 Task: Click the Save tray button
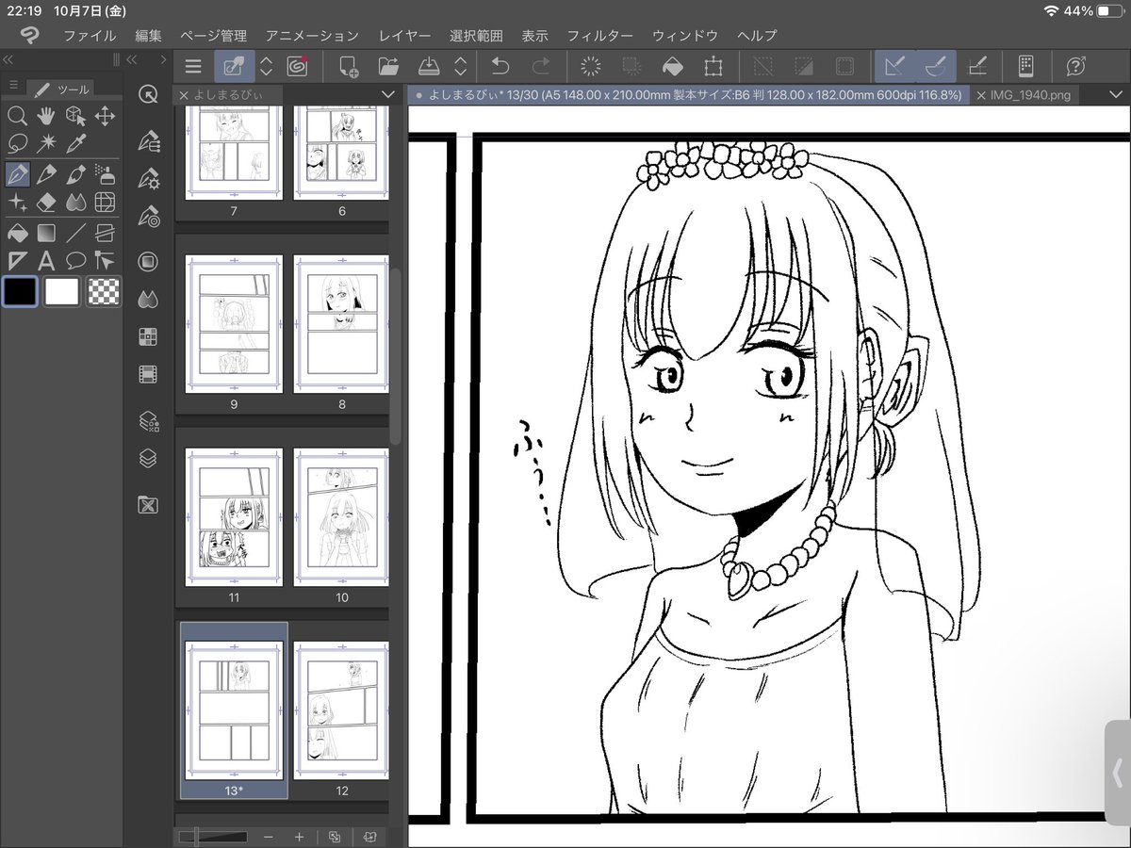[429, 66]
